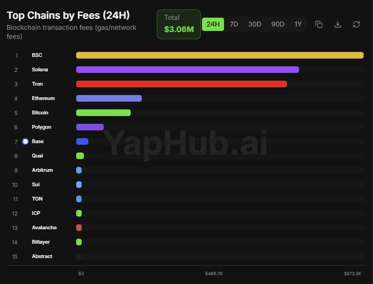
Task: Click the Bitlayer chain label
Action: [41, 242]
